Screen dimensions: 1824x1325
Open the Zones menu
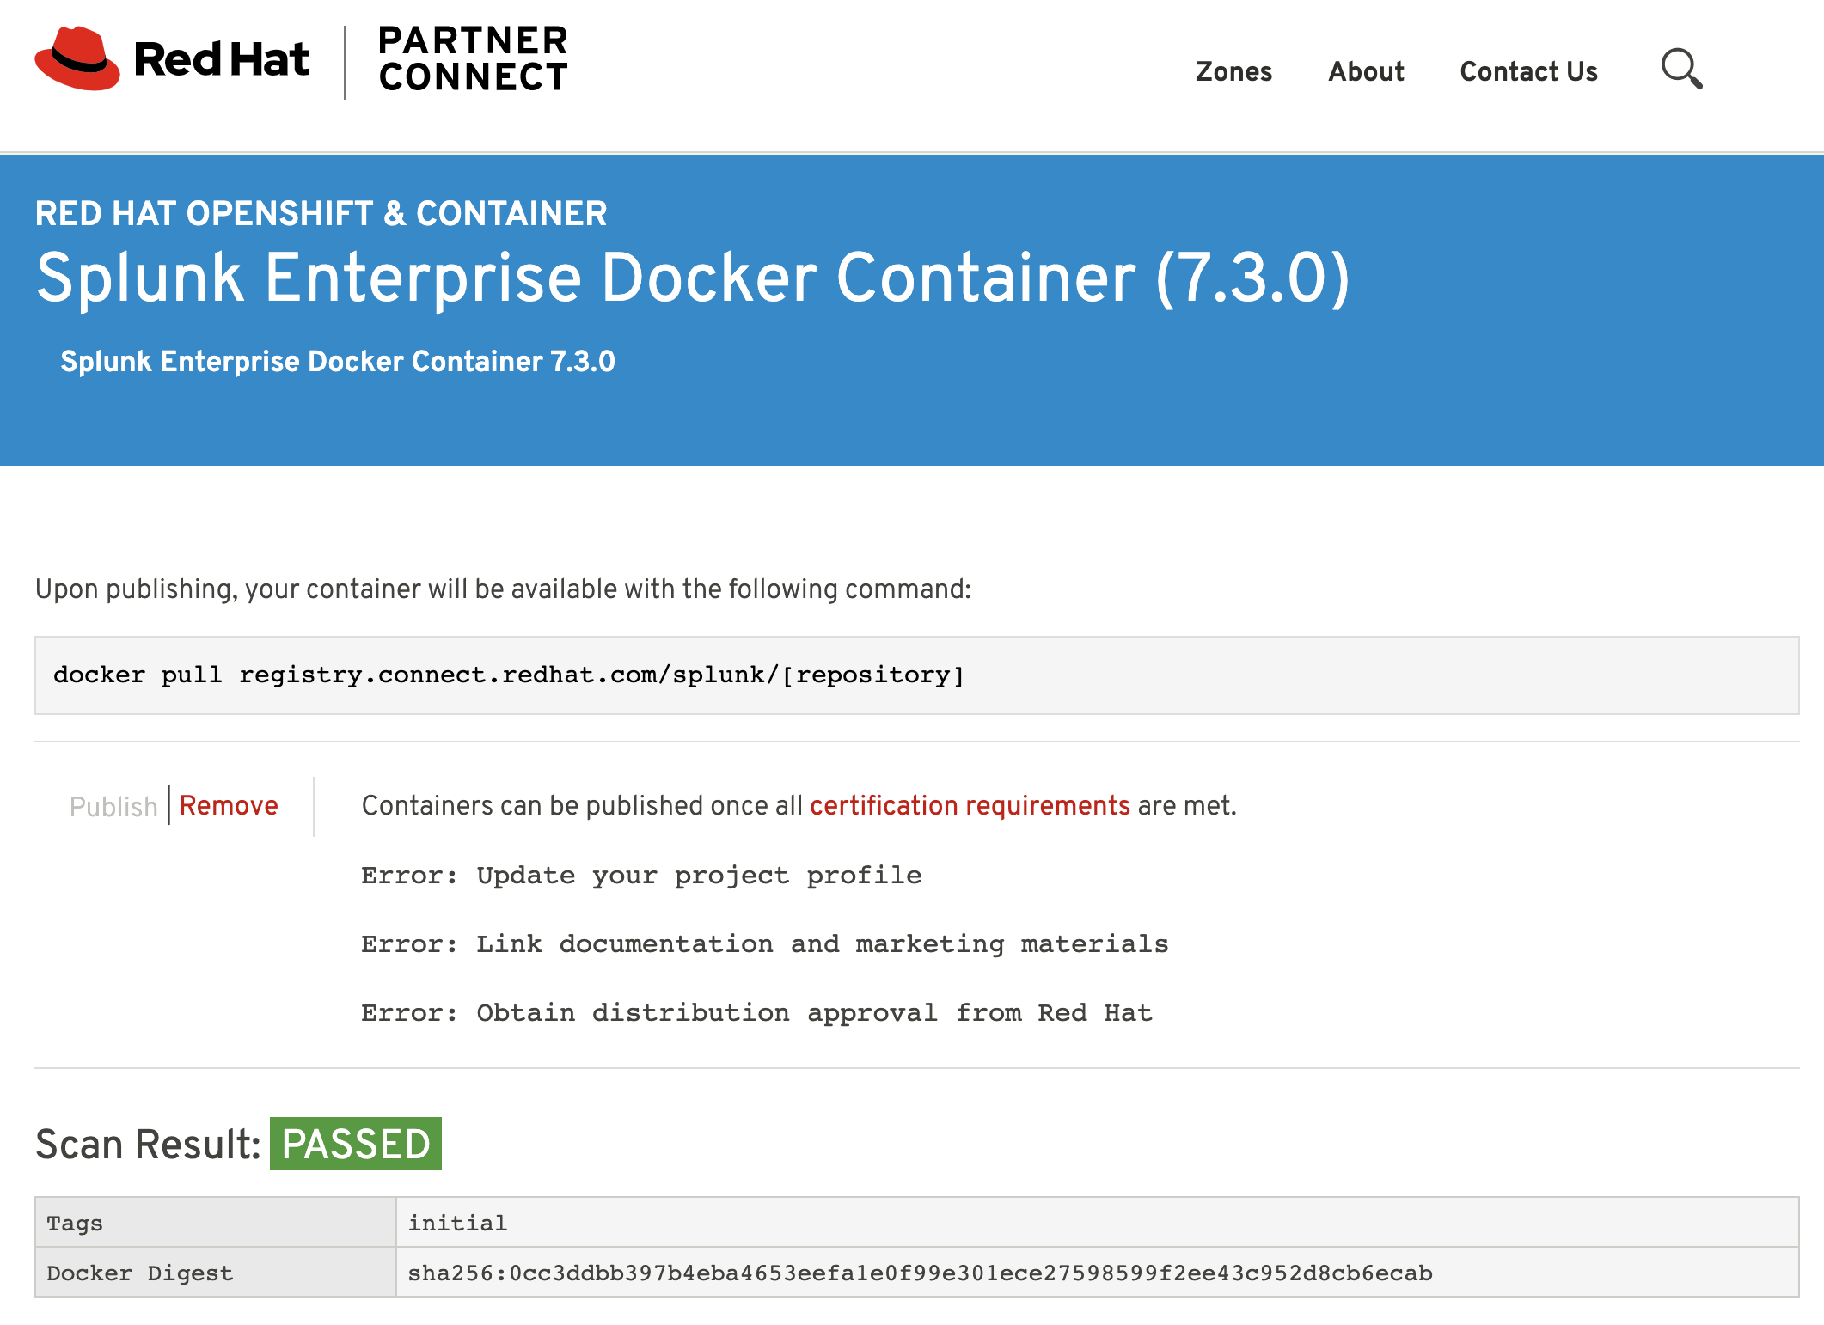click(x=1233, y=71)
